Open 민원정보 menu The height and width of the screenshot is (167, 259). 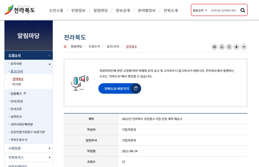pos(78,10)
